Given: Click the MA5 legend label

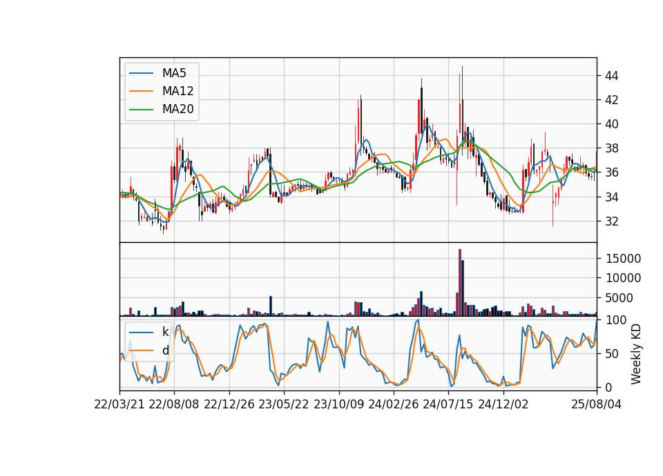Looking at the screenshot, I should 174,73.
